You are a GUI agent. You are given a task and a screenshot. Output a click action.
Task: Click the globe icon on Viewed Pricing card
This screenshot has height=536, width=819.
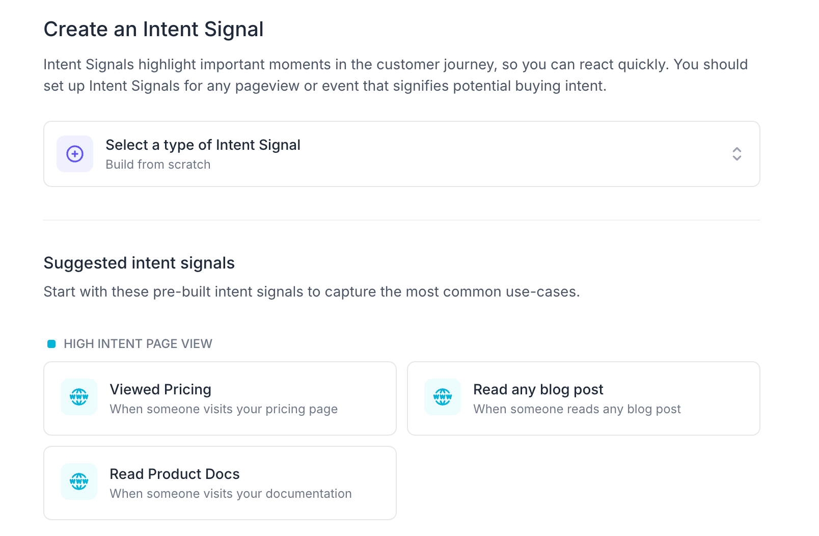click(79, 397)
